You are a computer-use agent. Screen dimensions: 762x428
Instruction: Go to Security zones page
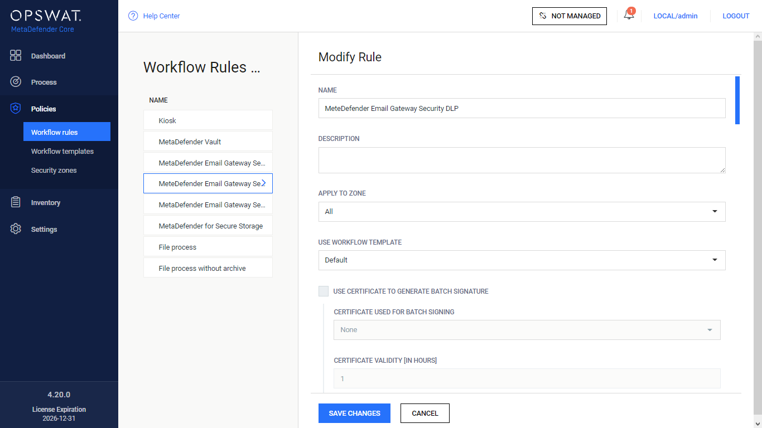coord(54,170)
